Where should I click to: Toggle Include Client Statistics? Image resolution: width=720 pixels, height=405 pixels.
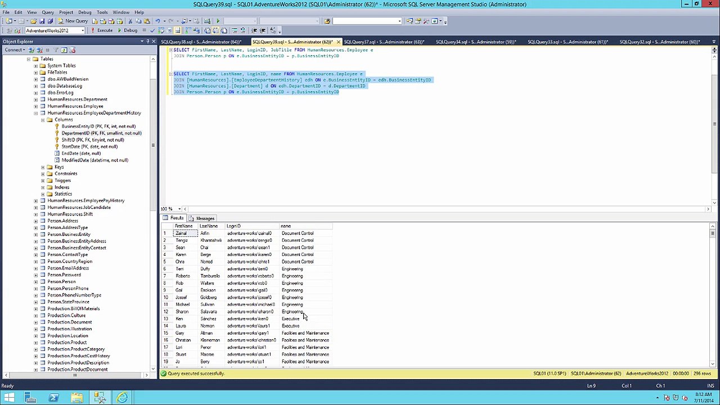coord(196,30)
